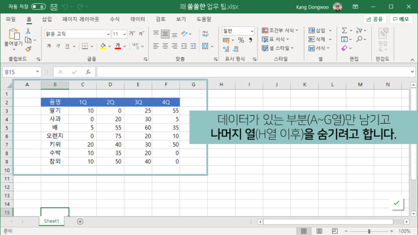This screenshot has width=418, height=235.
Task: Click the Copy icon
Action: tap(28, 40)
